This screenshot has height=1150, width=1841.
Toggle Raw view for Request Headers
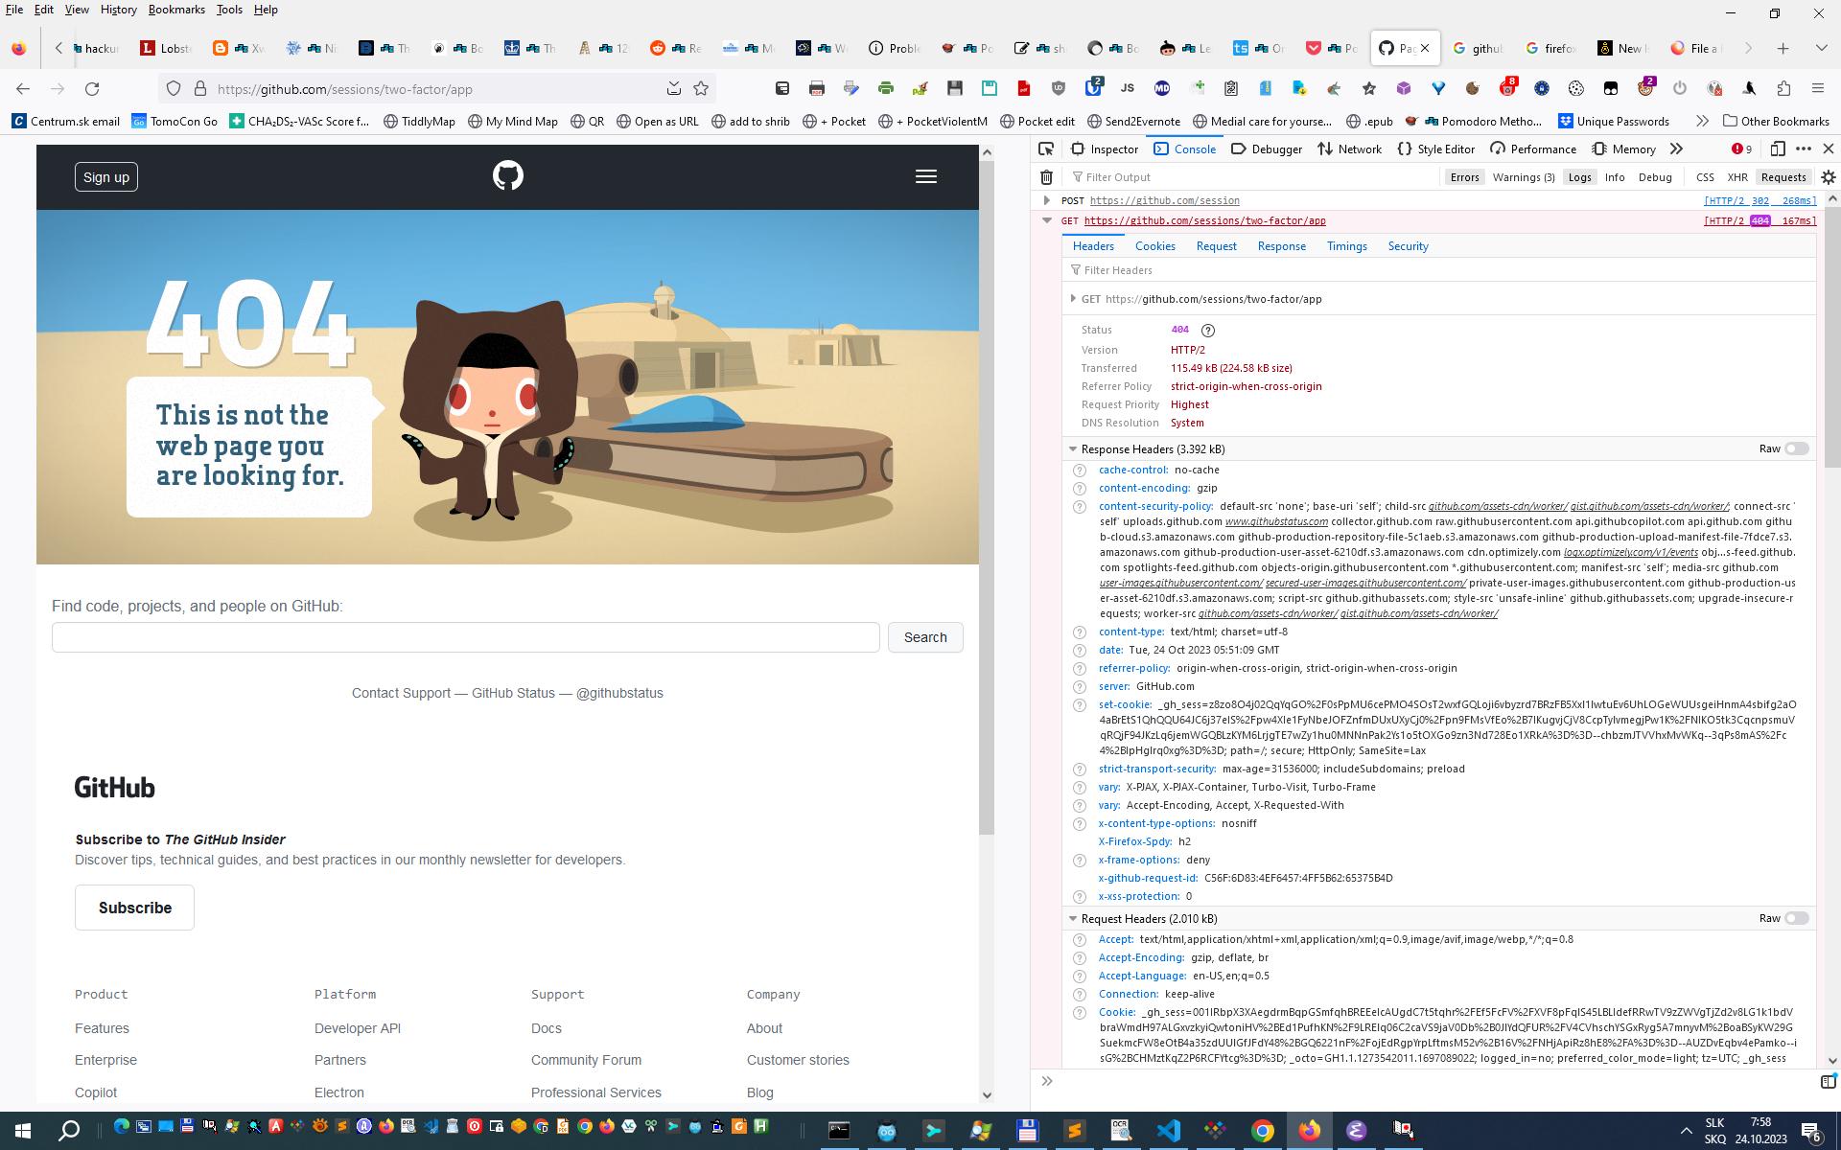coord(1796,918)
